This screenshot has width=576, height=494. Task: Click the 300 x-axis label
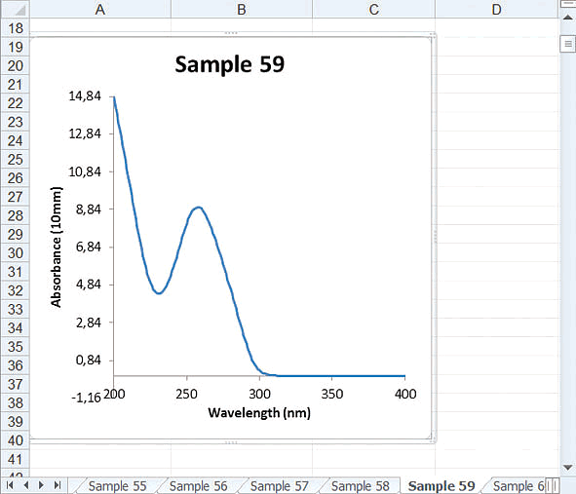(x=259, y=394)
